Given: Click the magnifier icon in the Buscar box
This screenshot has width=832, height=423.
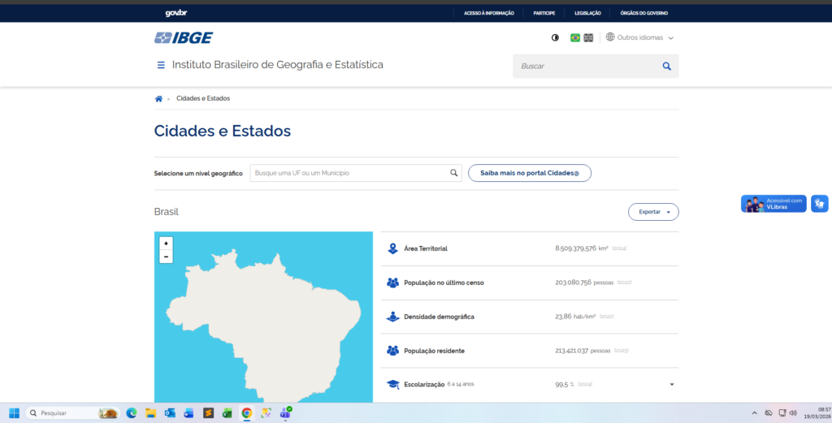Looking at the screenshot, I should pyautogui.click(x=666, y=66).
